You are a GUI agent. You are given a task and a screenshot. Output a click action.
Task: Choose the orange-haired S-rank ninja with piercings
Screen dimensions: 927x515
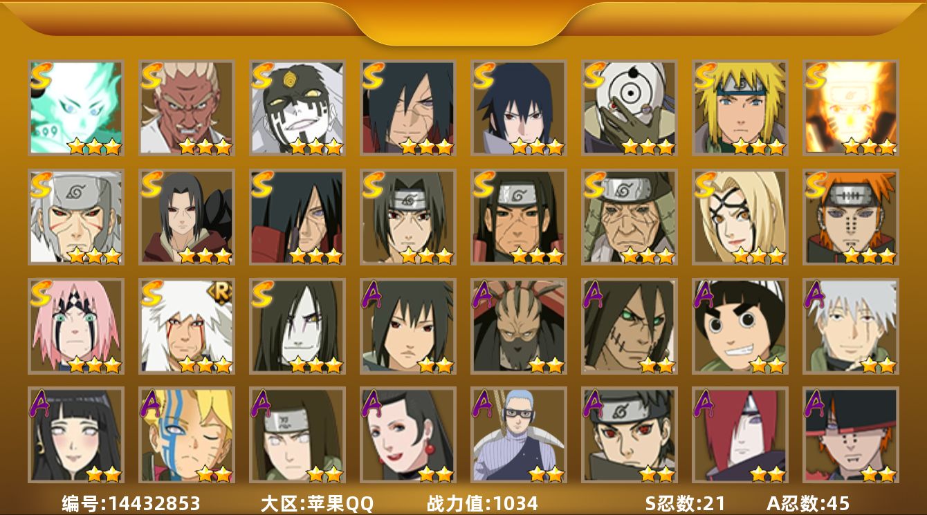[851, 217]
